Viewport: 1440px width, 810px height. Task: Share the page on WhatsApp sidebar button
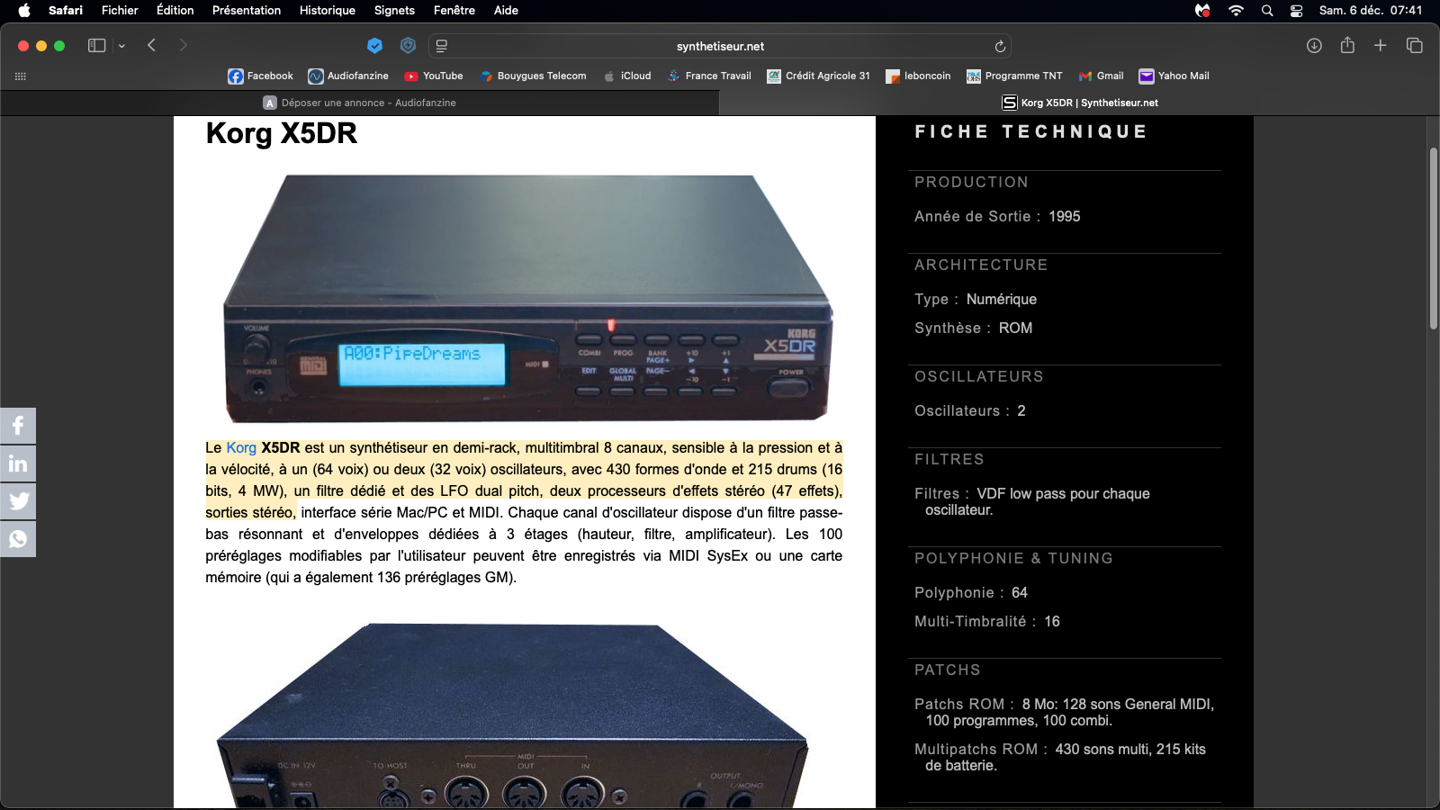pyautogui.click(x=18, y=539)
